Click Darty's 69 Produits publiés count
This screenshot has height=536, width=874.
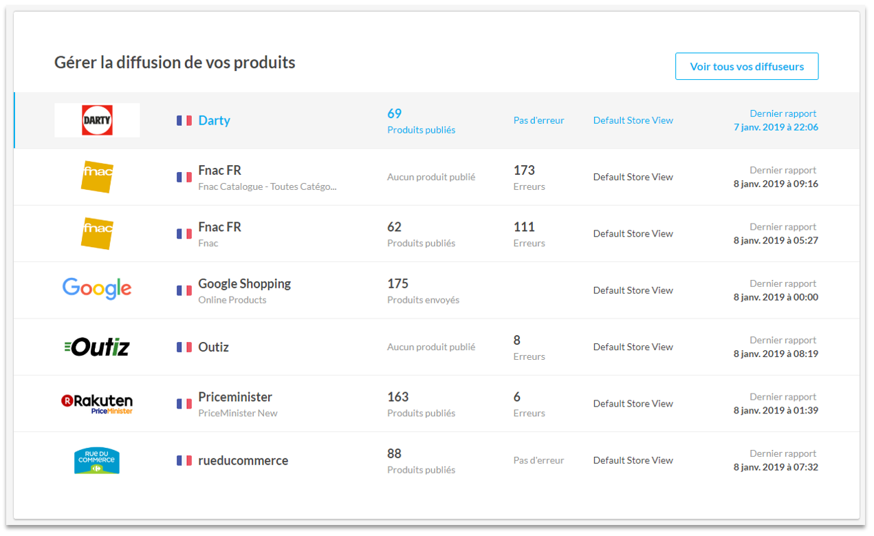pyautogui.click(x=421, y=121)
